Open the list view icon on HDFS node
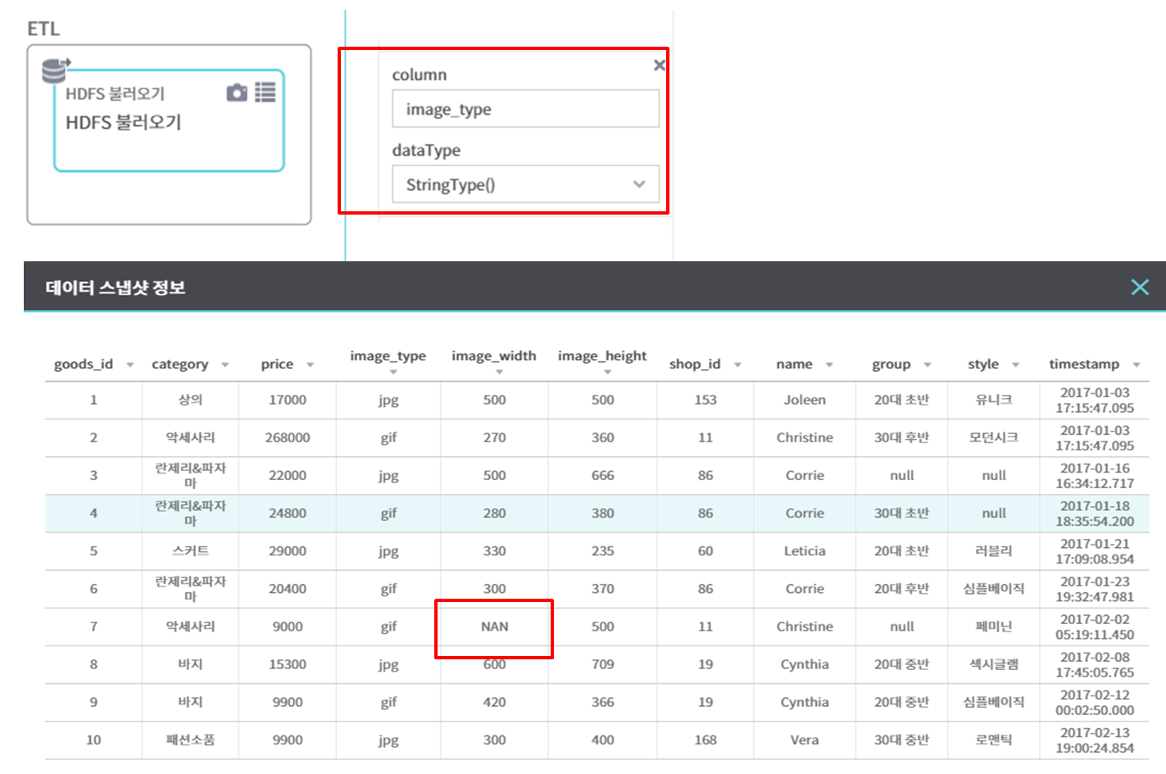The height and width of the screenshot is (774, 1166). point(265,93)
